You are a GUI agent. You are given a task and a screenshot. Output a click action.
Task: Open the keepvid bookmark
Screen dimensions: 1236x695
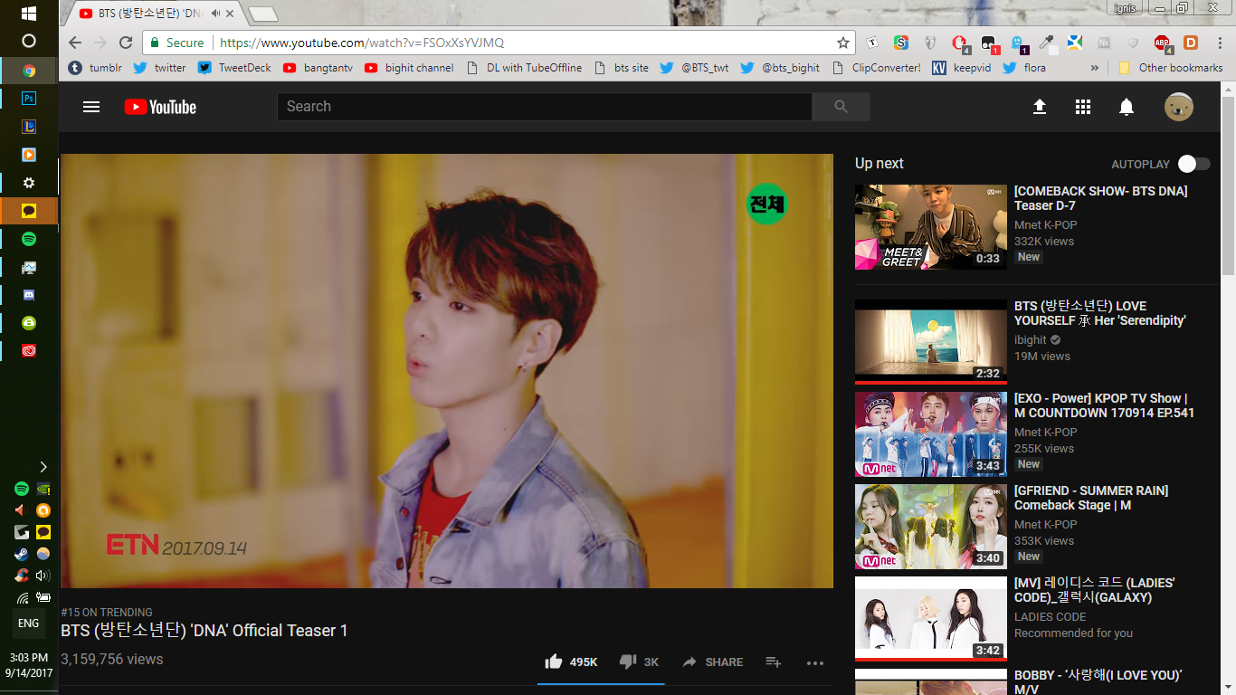click(960, 68)
